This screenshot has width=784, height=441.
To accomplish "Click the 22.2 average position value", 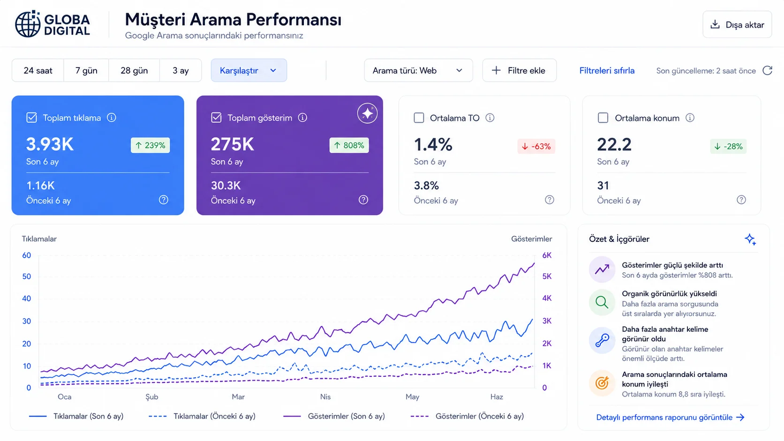I will tap(614, 145).
